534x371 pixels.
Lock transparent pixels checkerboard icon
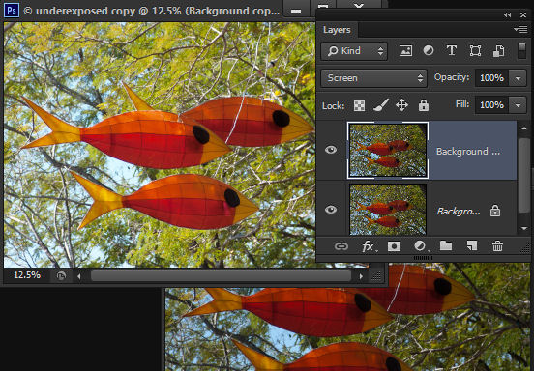pyautogui.click(x=359, y=105)
